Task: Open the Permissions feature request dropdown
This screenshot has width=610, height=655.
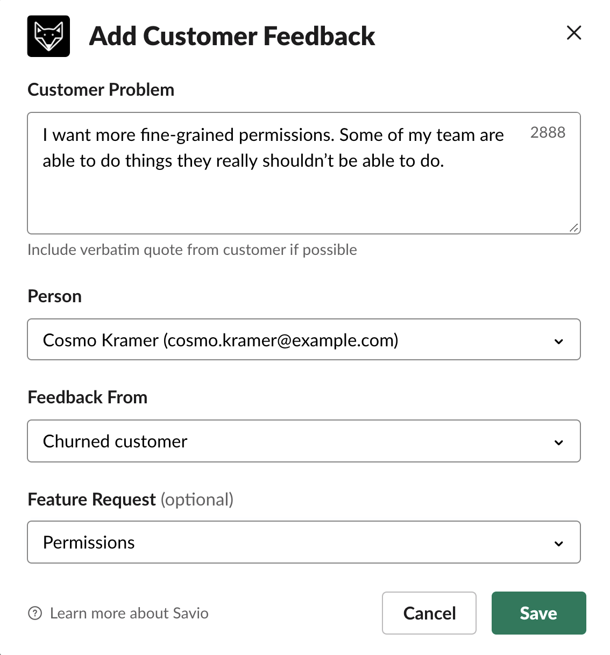Action: pyautogui.click(x=304, y=542)
